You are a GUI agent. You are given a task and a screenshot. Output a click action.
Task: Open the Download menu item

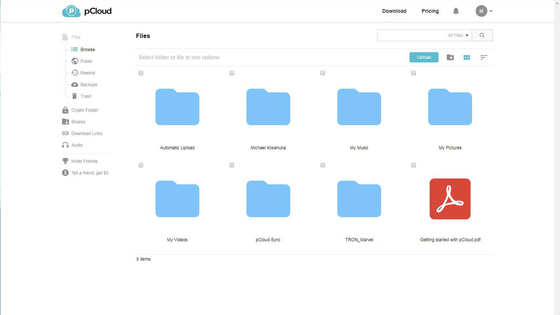(394, 11)
